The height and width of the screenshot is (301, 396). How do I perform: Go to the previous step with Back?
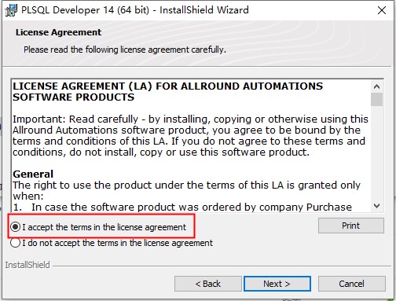[x=208, y=284]
